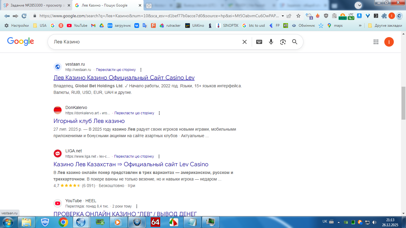406x228 pixels.
Task: Open the Google Drive bookmark icon
Action: click(x=101, y=26)
